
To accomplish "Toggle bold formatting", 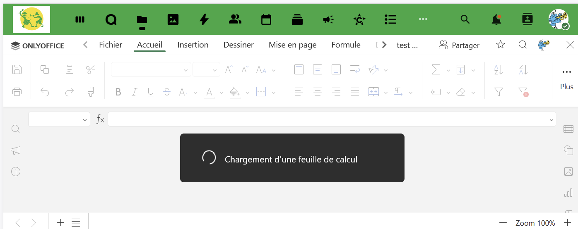I will (118, 92).
